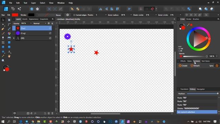Toggle symbol Sync button
Image resolution: width=220 pixels, height=124 pixels.
pos(217,66)
